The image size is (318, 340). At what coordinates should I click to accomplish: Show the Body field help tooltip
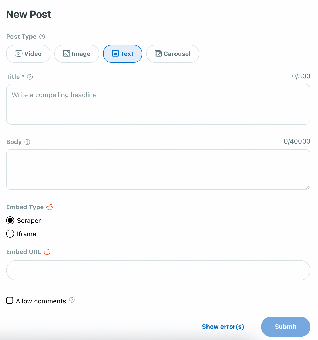[x=27, y=142]
